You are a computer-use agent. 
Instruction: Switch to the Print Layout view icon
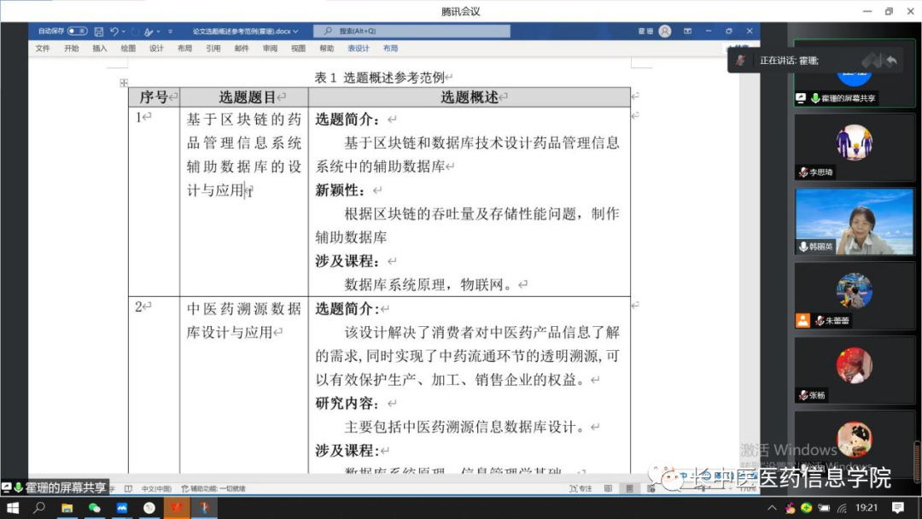tap(629, 488)
